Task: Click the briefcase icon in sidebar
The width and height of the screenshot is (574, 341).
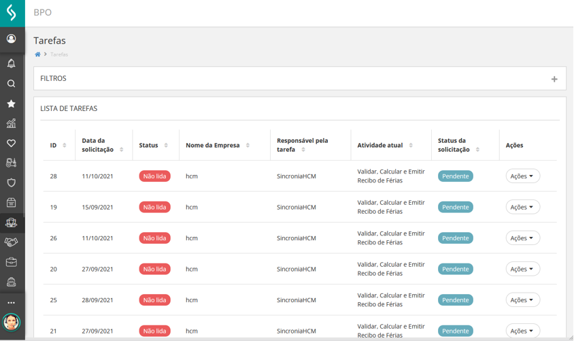Action: (x=12, y=262)
